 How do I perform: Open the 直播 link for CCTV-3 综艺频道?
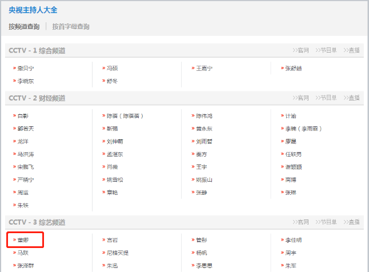pos(352,222)
